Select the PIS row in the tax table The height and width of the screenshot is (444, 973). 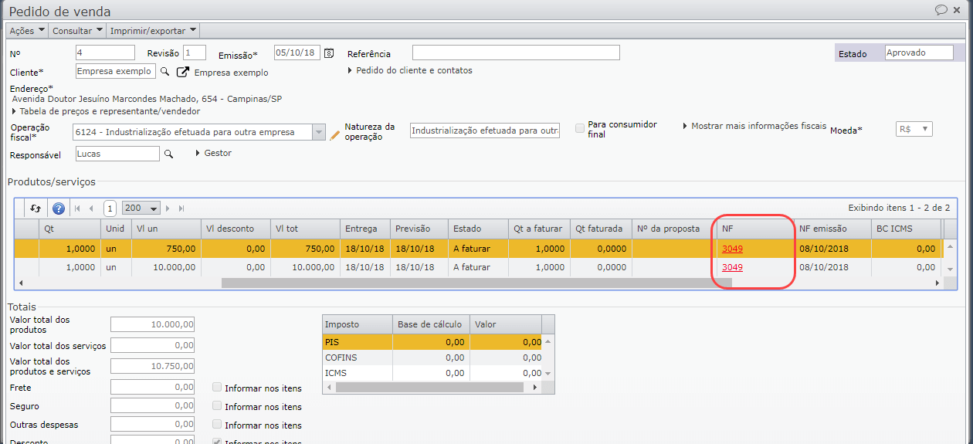pyautogui.click(x=432, y=341)
